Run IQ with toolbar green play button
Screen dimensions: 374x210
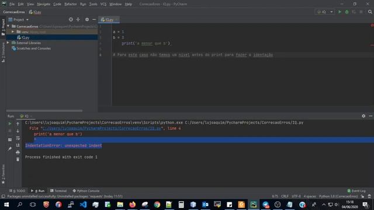click(x=340, y=12)
